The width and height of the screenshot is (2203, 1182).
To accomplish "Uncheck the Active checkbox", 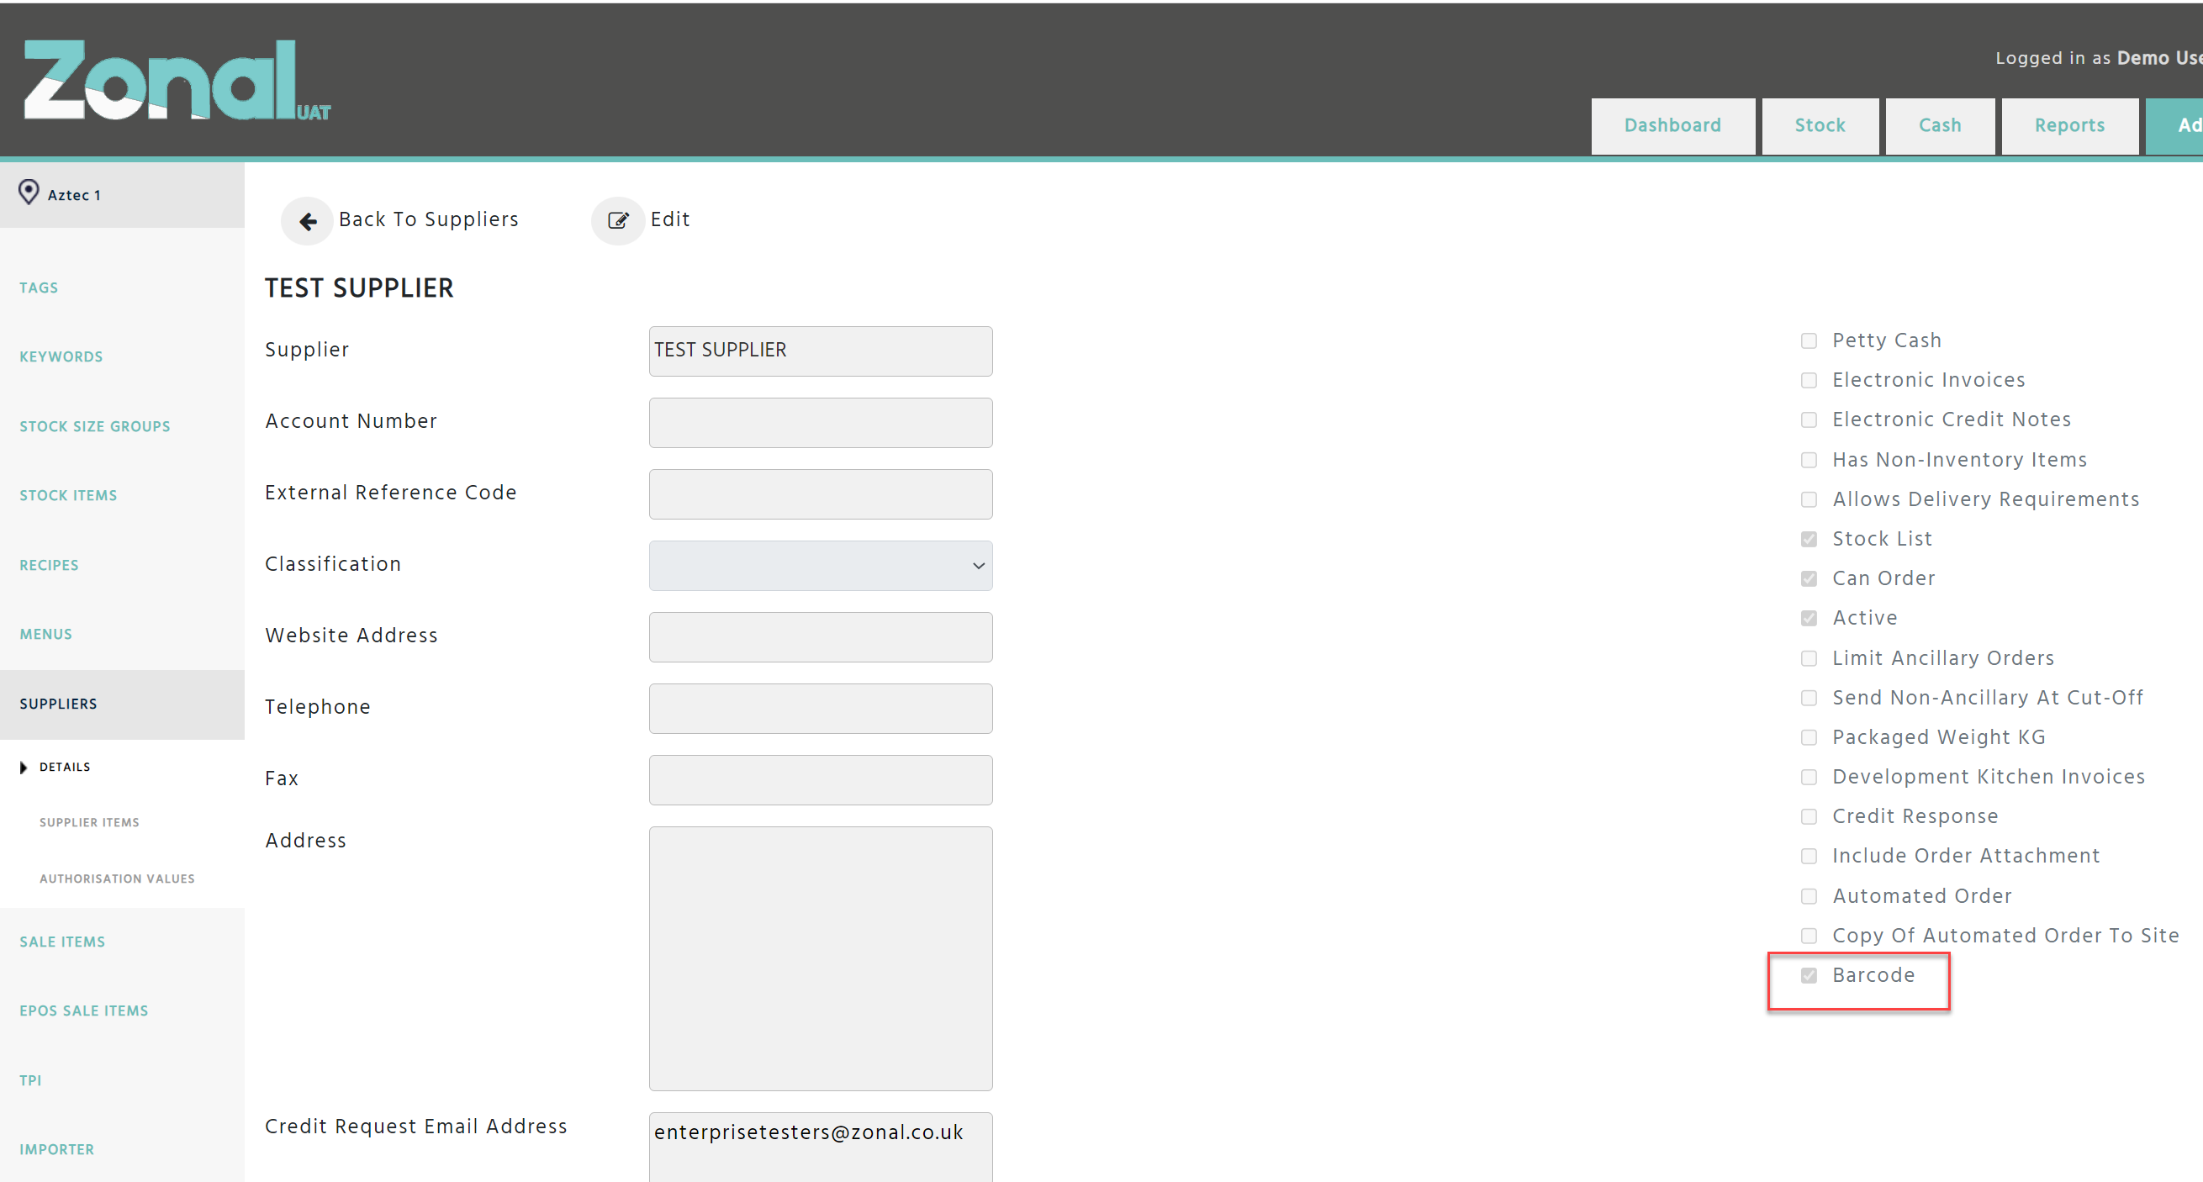I will click(x=1808, y=619).
